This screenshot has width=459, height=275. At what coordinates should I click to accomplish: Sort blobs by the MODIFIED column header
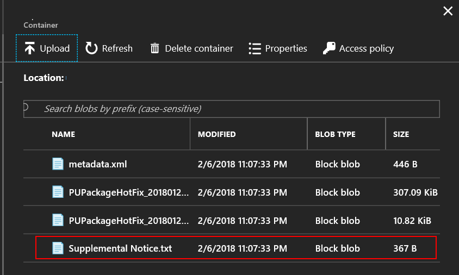(x=216, y=134)
